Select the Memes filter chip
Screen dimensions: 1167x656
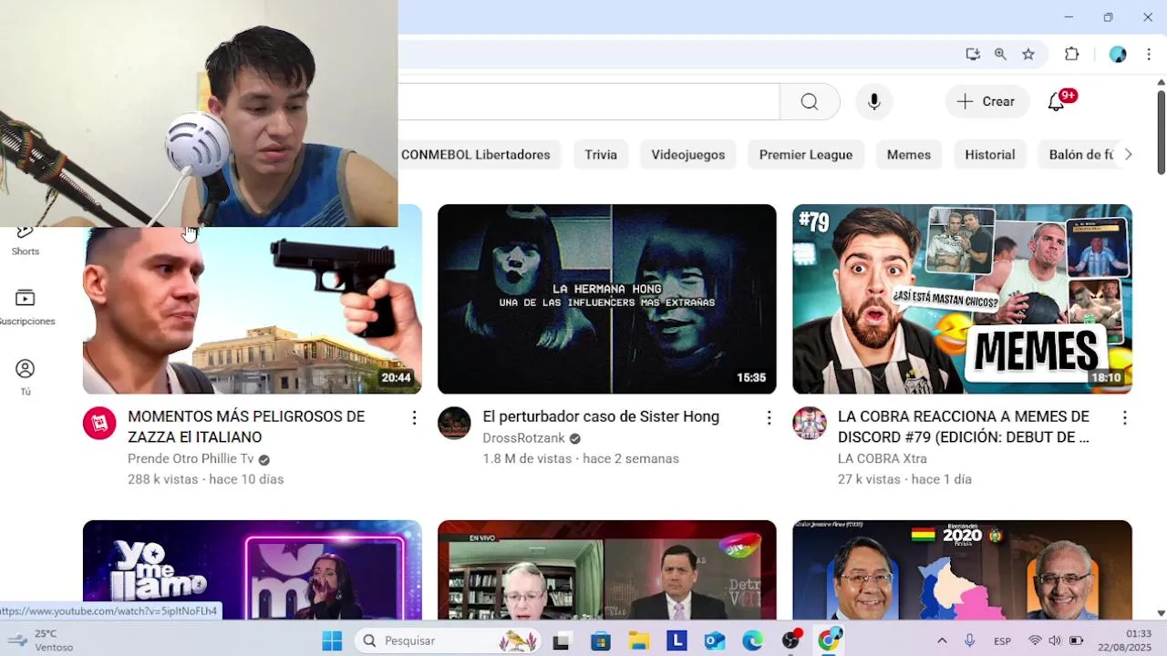(x=909, y=155)
